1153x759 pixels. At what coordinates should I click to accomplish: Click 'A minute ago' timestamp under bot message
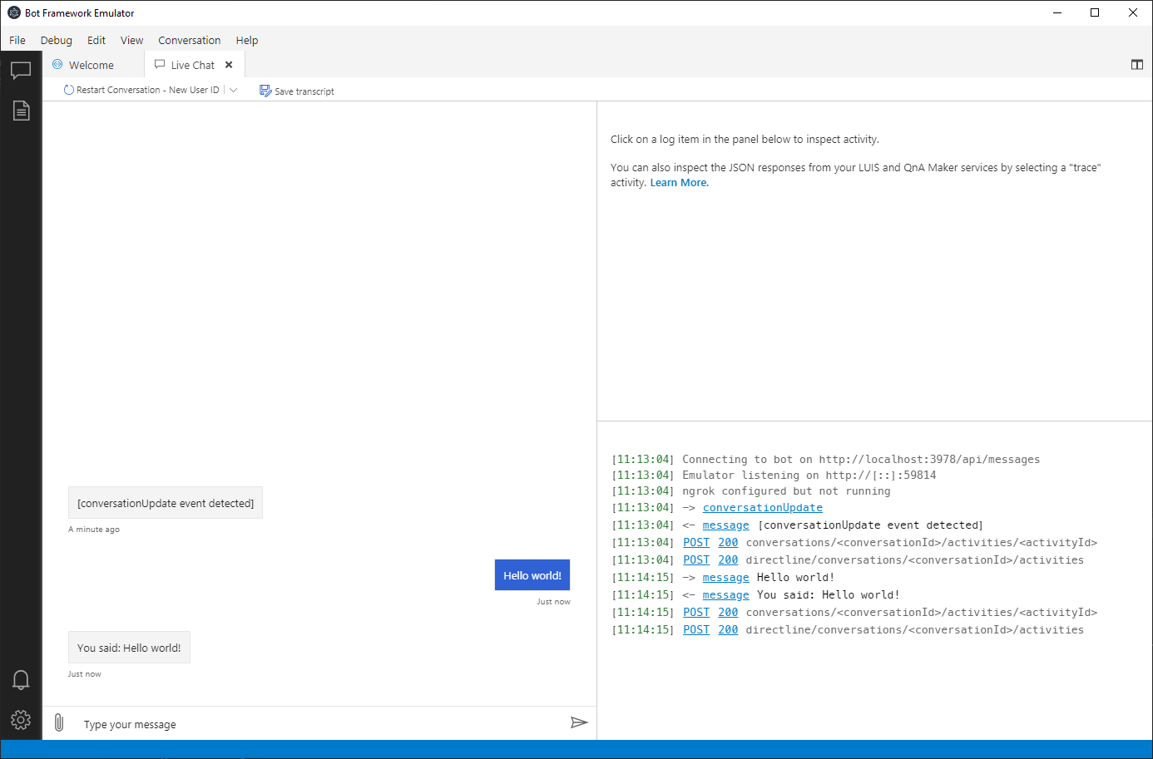click(x=94, y=530)
